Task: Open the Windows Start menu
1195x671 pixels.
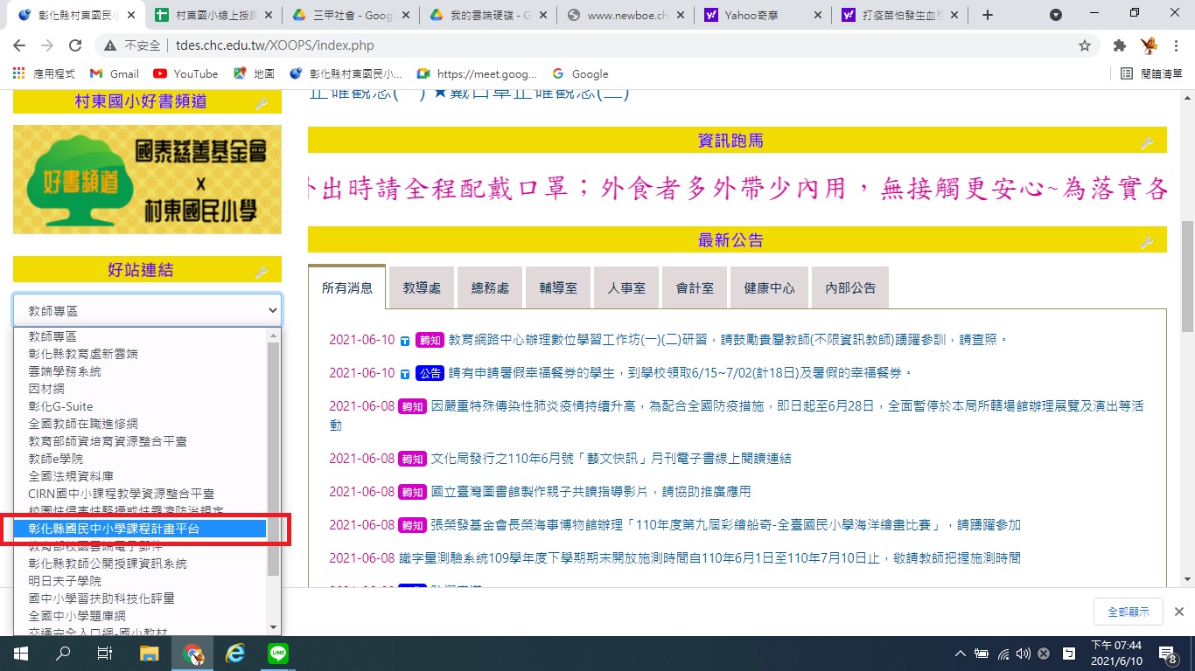Action: [21, 653]
